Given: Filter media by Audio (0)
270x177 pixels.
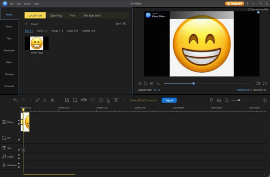Looking at the screenshot, I should [73, 31].
